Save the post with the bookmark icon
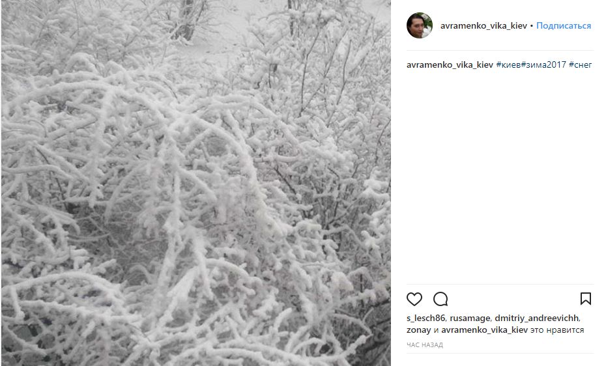 [x=586, y=298]
